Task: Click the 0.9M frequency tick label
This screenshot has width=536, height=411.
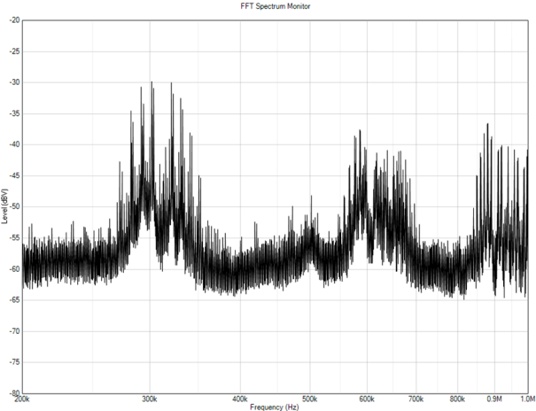Action: [x=493, y=398]
